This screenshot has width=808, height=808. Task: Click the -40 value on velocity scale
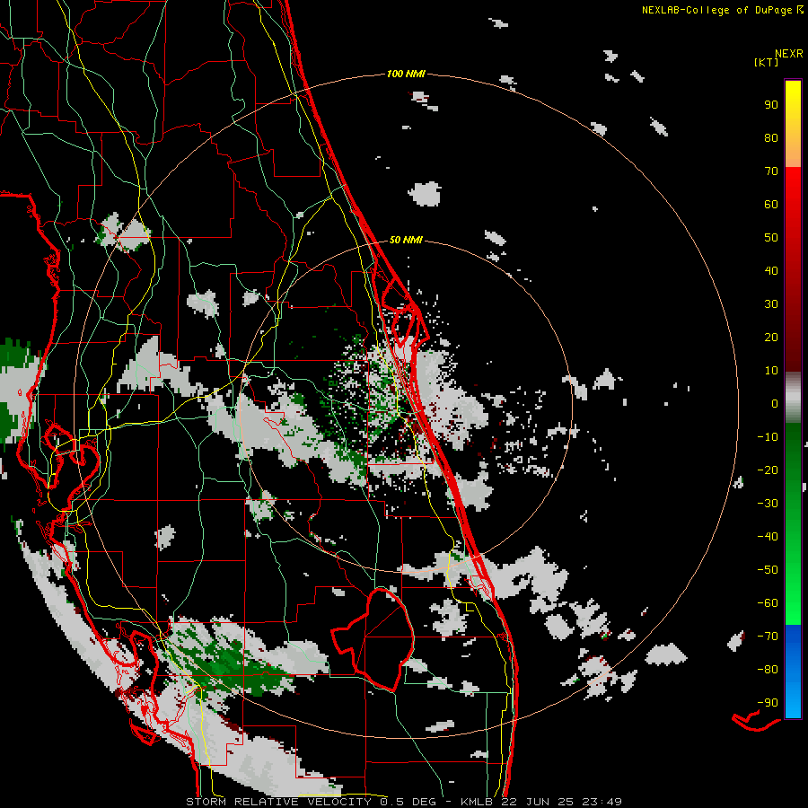(768, 537)
